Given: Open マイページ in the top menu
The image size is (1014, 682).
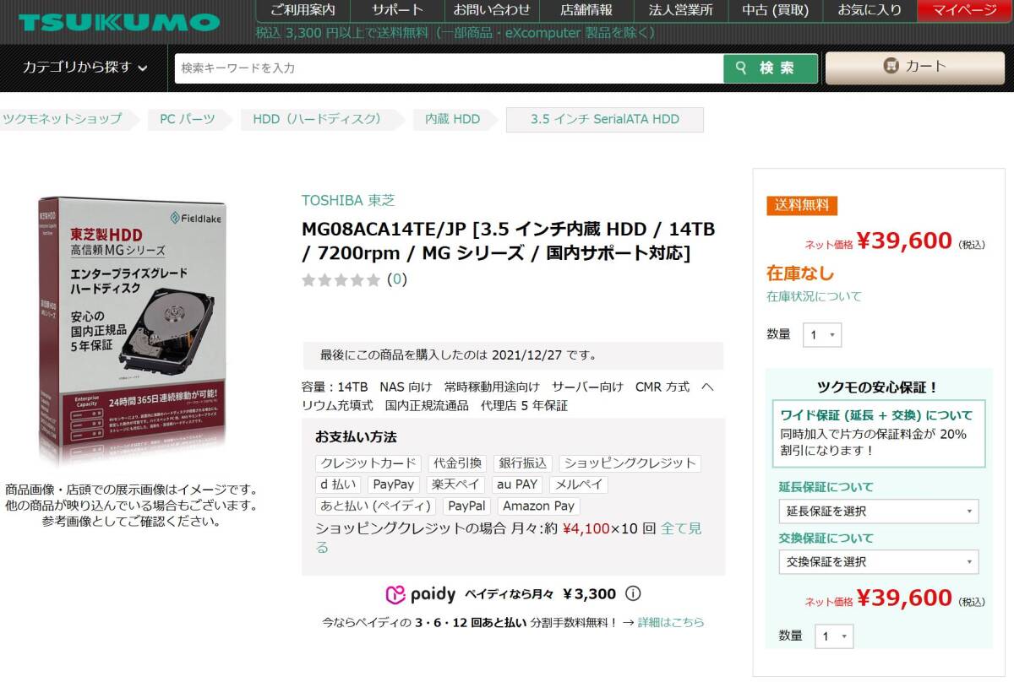Looking at the screenshot, I should [965, 11].
